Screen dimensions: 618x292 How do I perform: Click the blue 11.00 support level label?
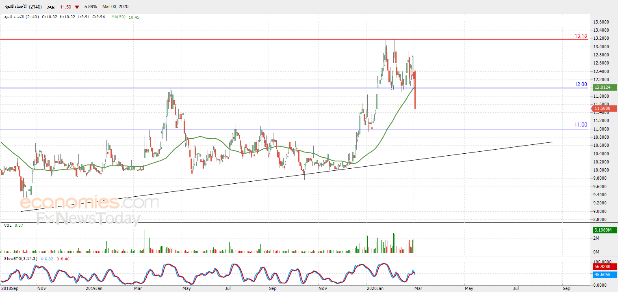coord(581,125)
